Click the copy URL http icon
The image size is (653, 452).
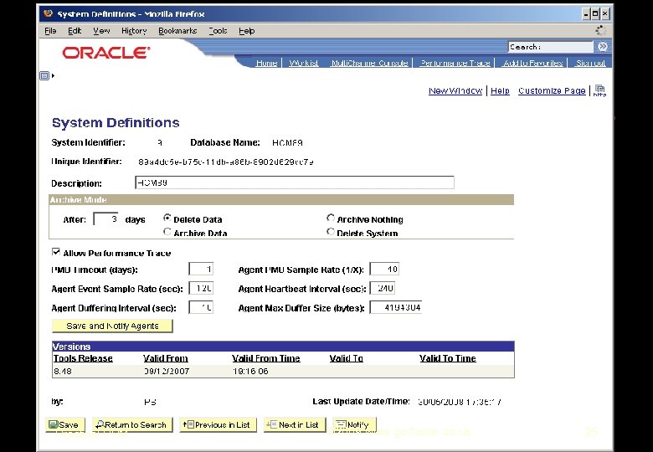click(x=599, y=90)
